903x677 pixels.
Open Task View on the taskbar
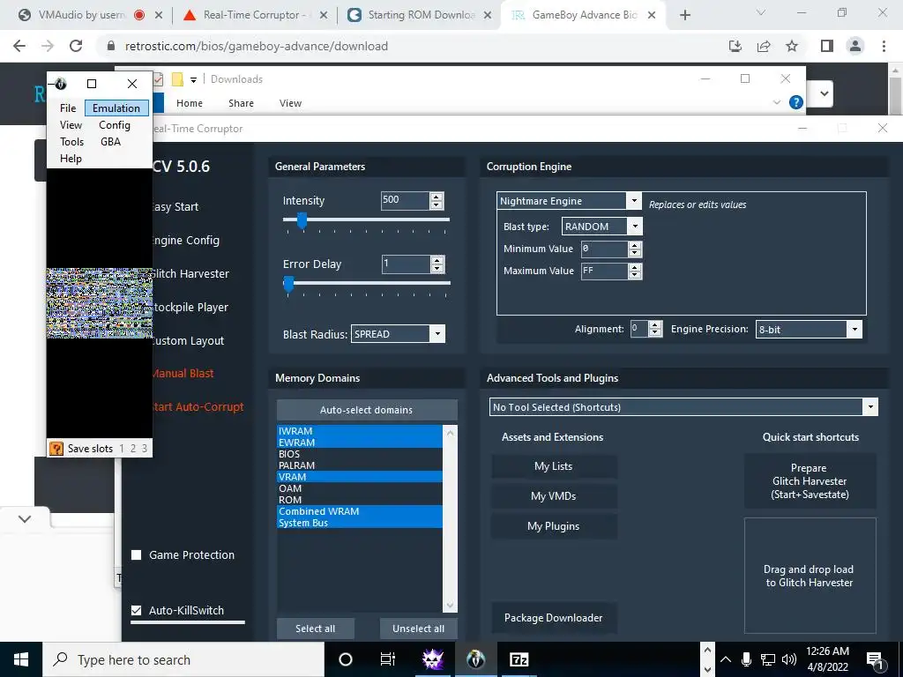(x=388, y=659)
